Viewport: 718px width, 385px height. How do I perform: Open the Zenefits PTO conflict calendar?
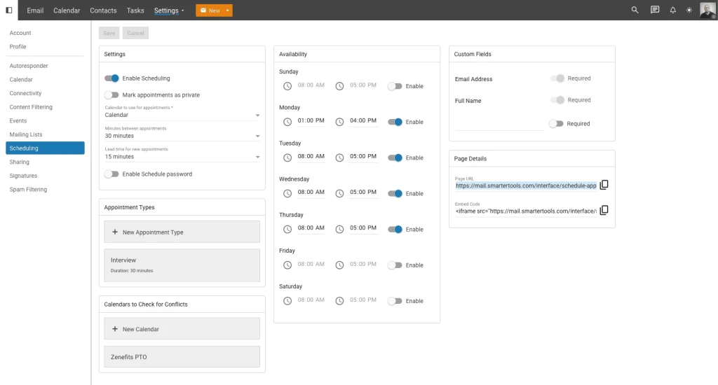[x=182, y=357]
